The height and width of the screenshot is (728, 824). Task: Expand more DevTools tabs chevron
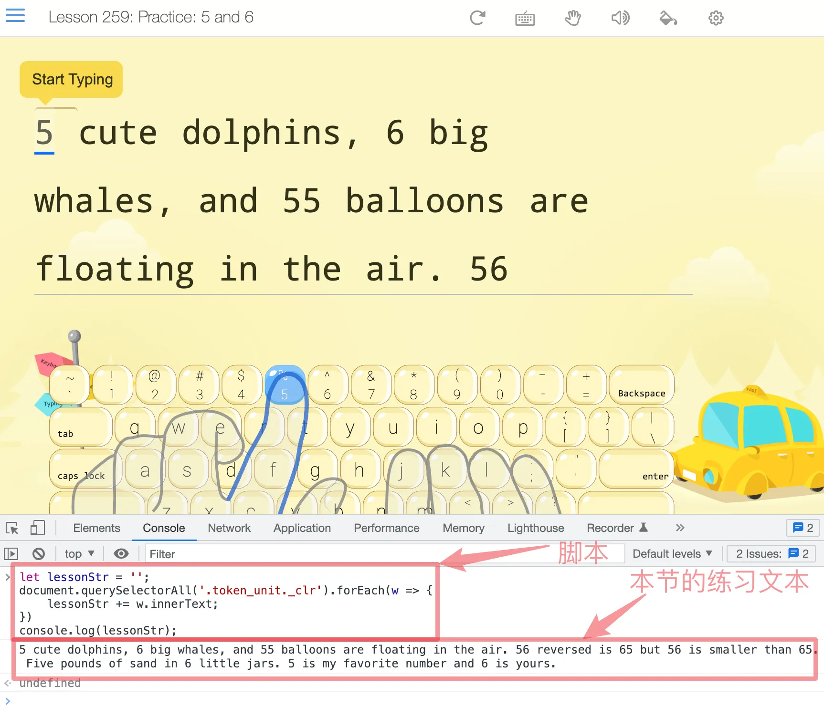[x=680, y=528]
